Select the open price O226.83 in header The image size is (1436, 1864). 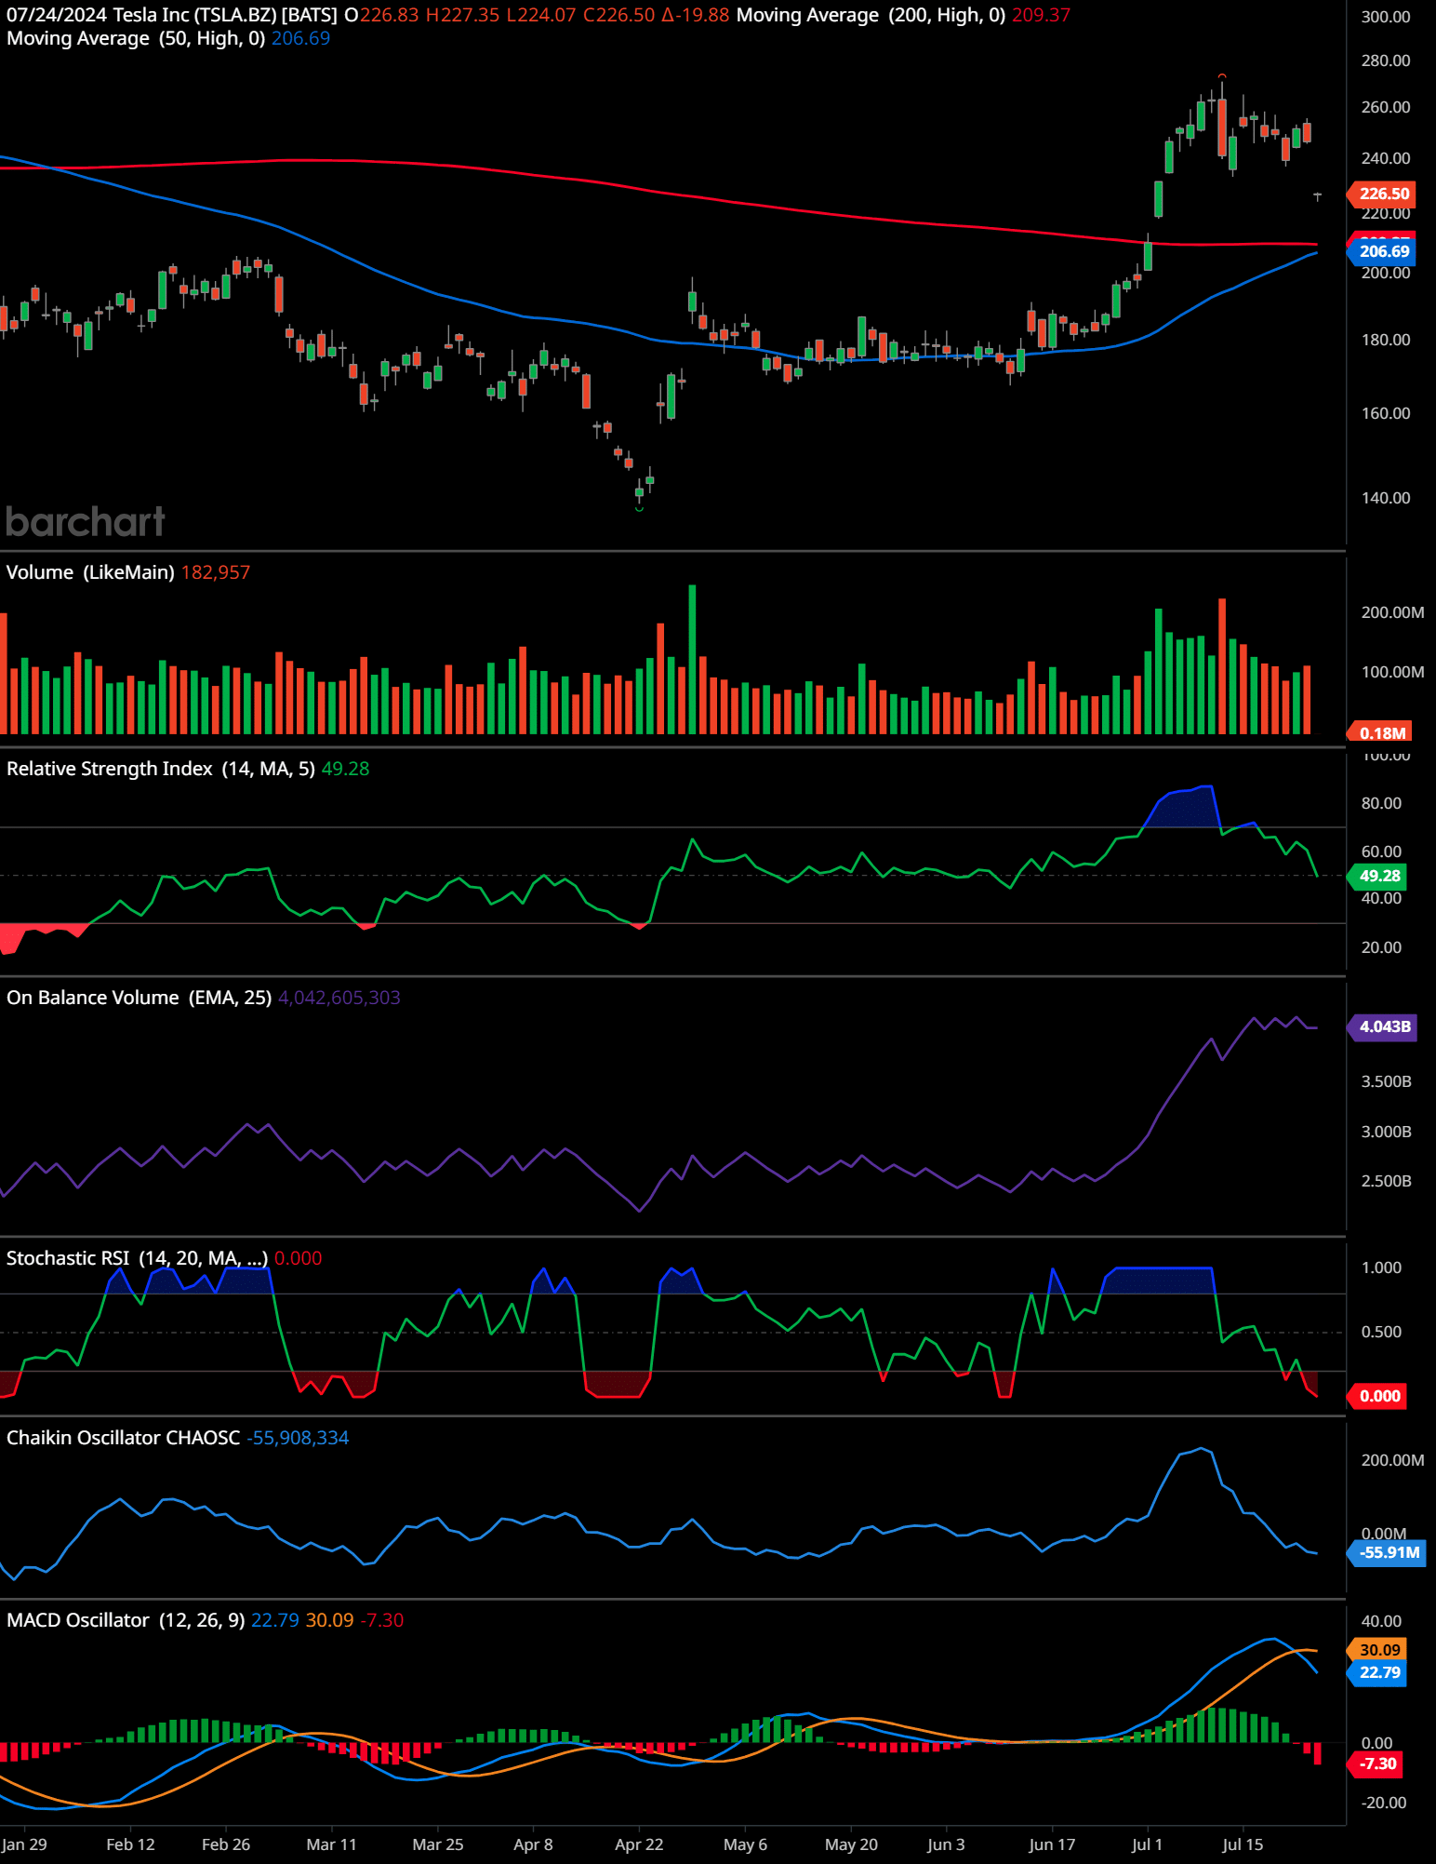click(381, 16)
